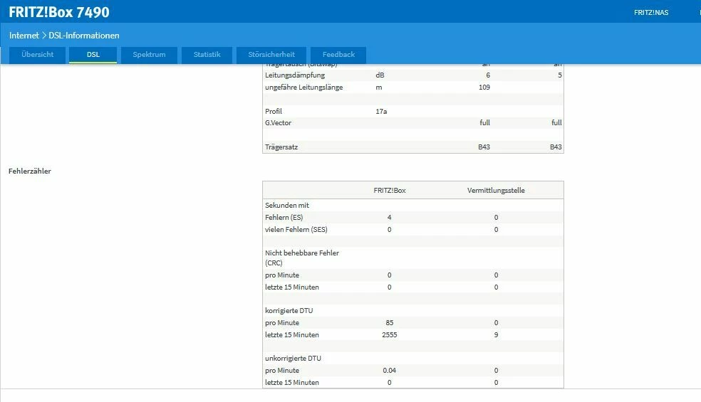Screen dimensions: 701x402
Task: Click the Fehlerzähler section heading
Action: pos(29,171)
